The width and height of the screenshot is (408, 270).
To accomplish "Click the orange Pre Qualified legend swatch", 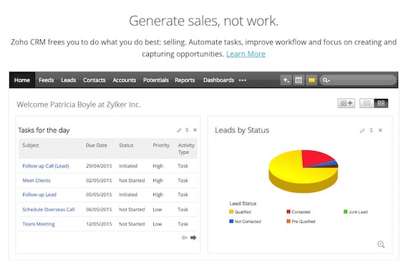I will pyautogui.click(x=288, y=221).
